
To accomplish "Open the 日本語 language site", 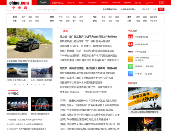I will tap(138, 3).
